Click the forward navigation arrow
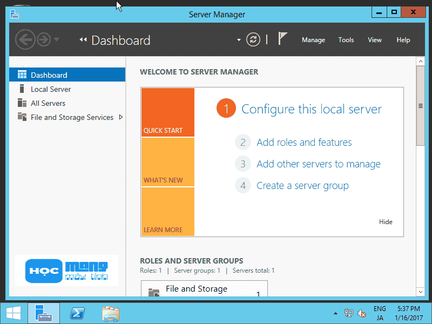 coord(44,39)
